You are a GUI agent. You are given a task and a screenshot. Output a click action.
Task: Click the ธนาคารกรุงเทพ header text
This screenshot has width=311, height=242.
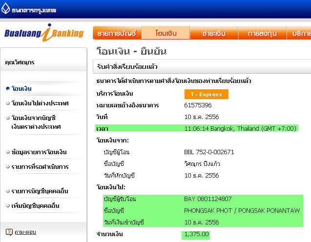(x=34, y=10)
